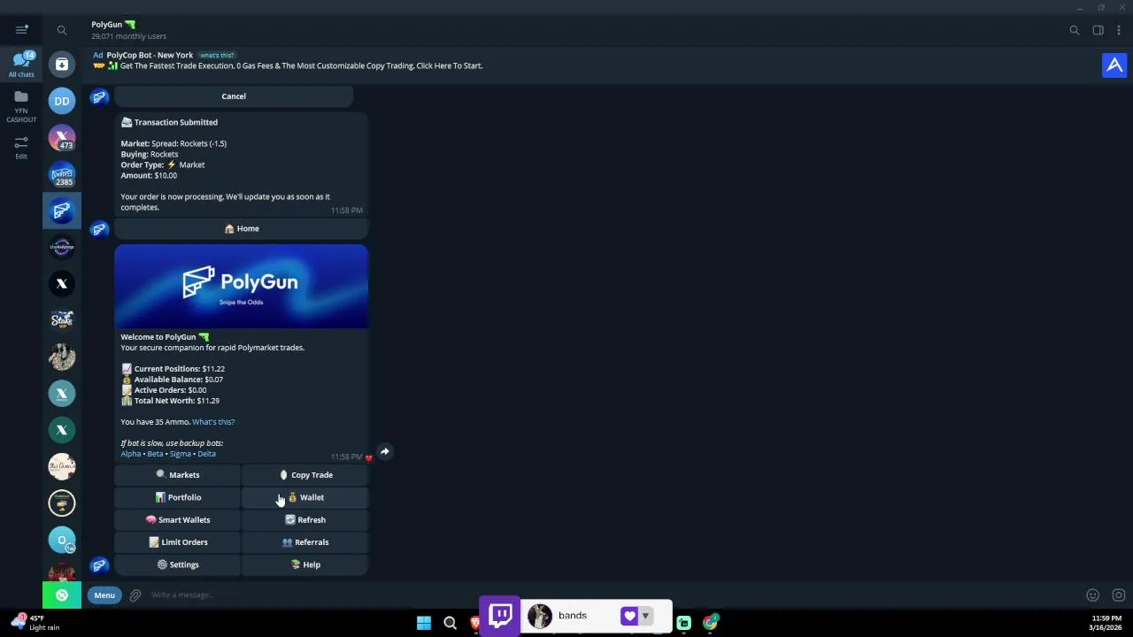Open the Beta backup bot link
This screenshot has width=1133, height=637.
(155, 454)
